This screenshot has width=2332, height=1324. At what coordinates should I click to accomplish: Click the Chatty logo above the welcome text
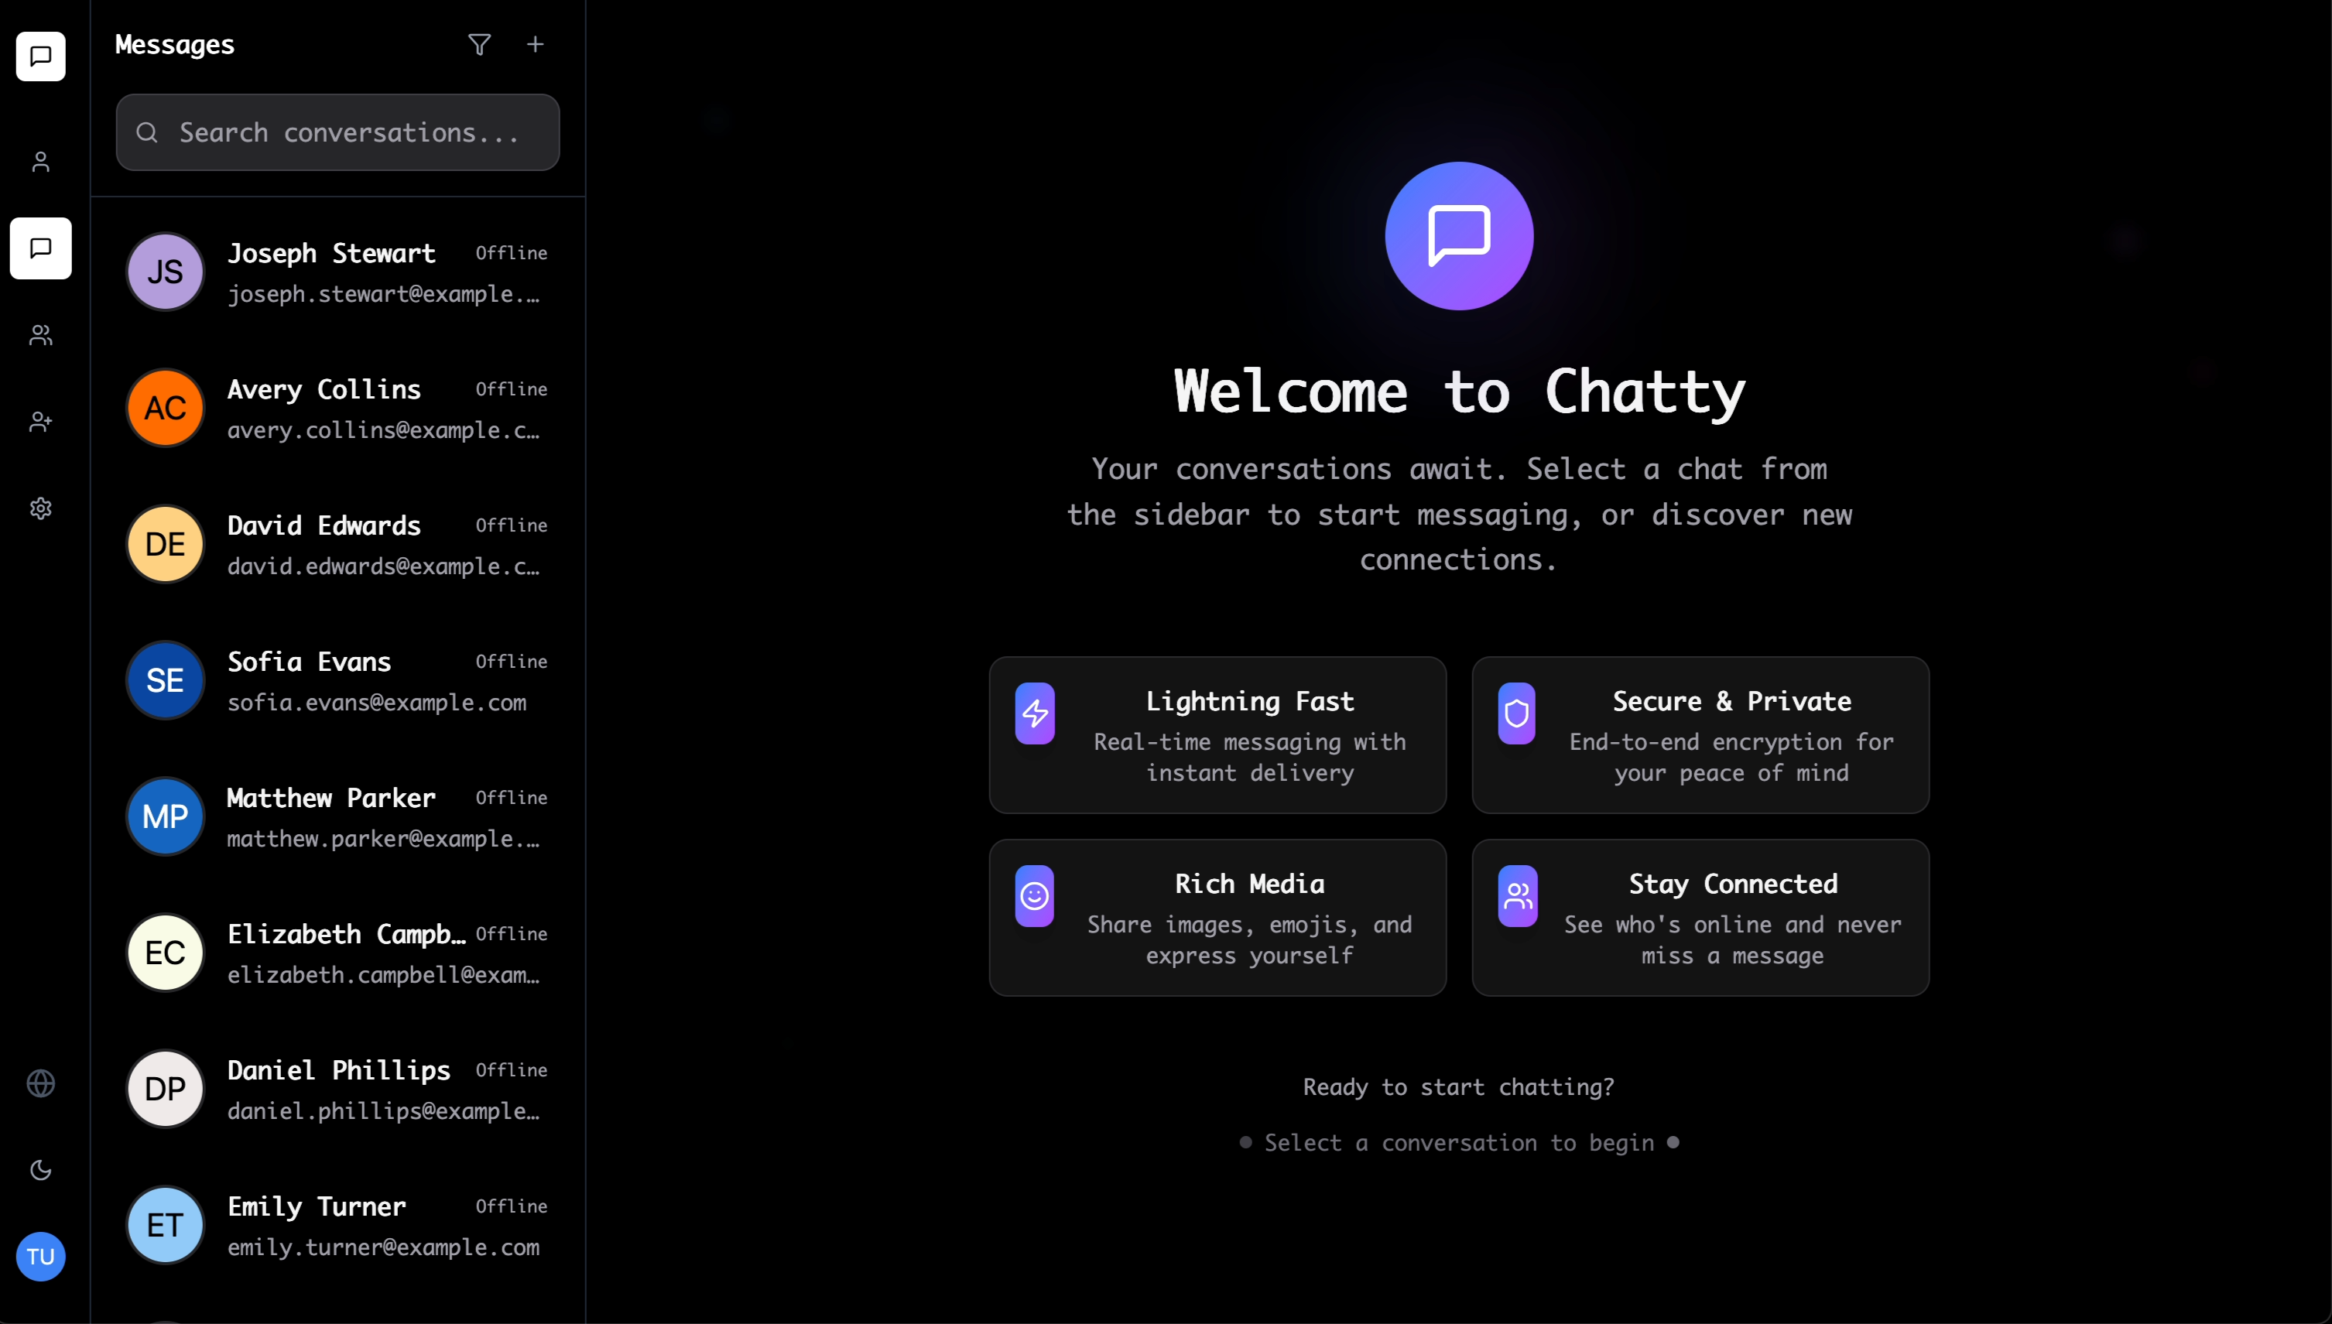click(x=1458, y=234)
